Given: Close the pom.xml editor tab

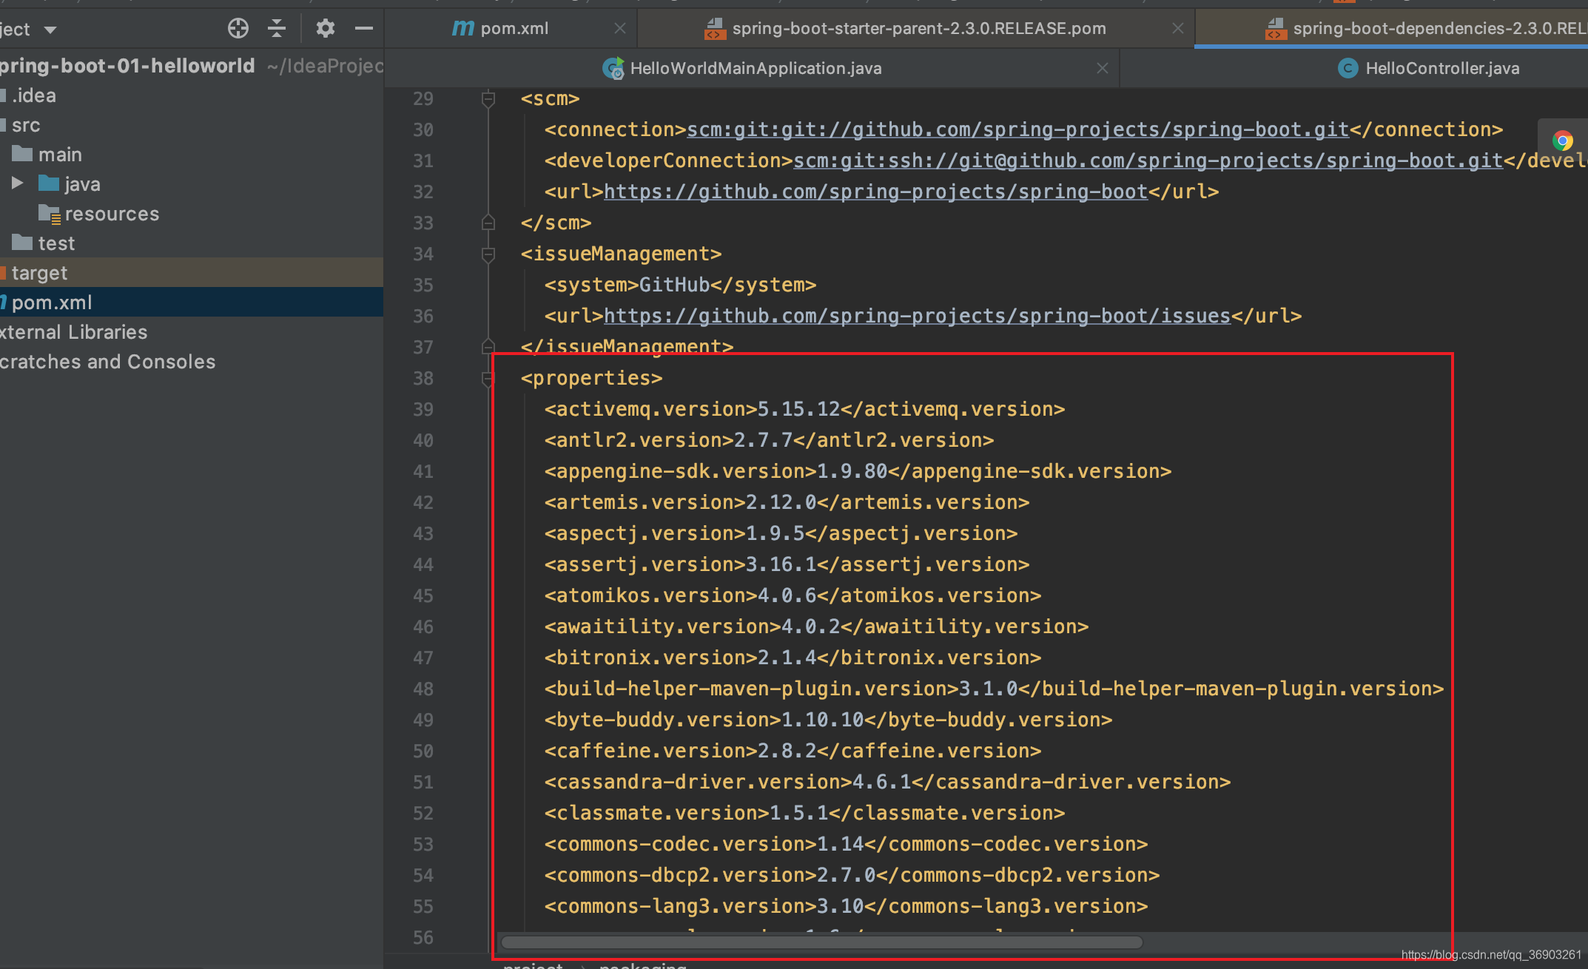Looking at the screenshot, I should pyautogui.click(x=620, y=28).
